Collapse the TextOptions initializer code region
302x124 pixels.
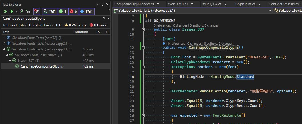143,67
